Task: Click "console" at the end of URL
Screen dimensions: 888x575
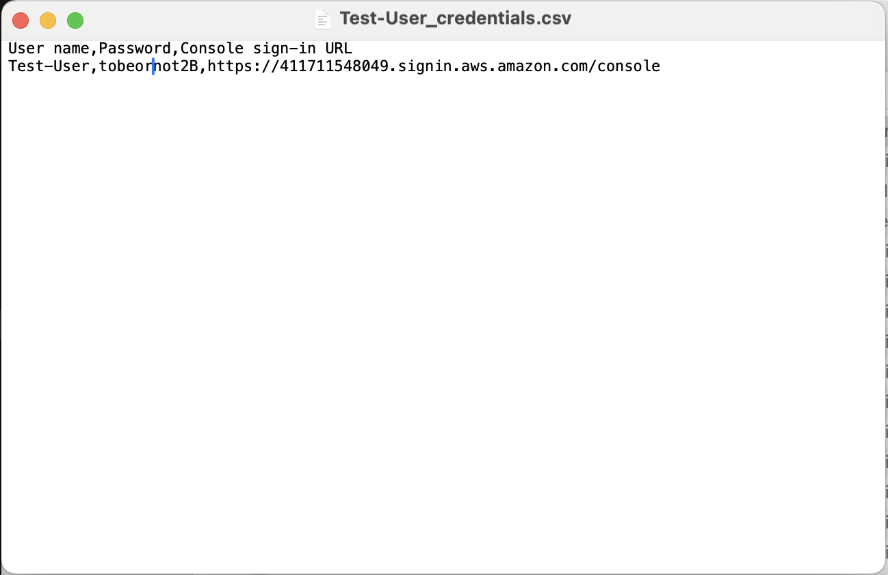Action: coord(629,66)
